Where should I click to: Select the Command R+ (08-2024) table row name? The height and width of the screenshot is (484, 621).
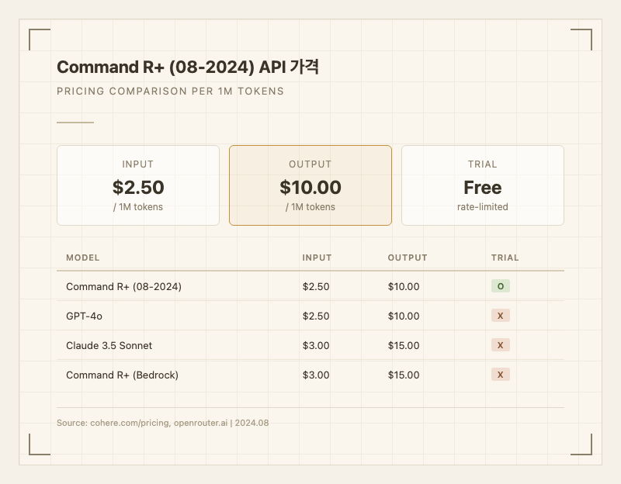tap(123, 286)
